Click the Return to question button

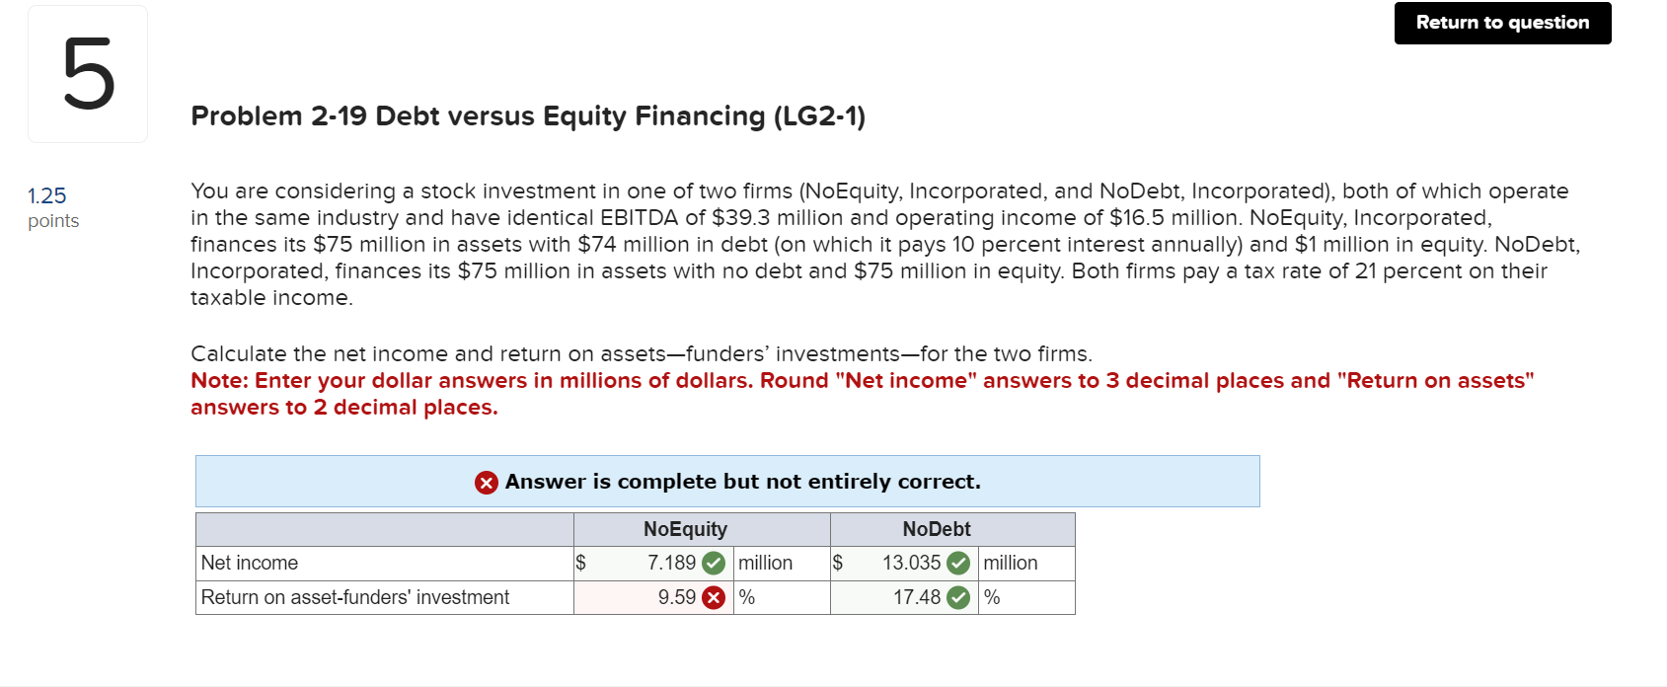(1501, 22)
